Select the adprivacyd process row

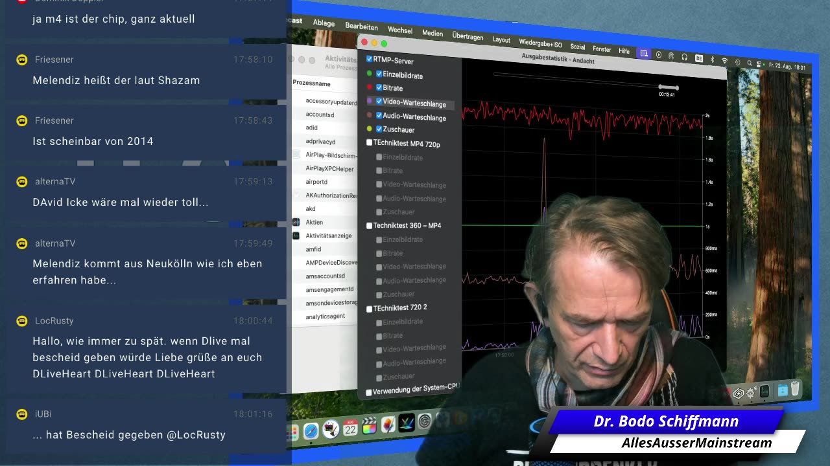tap(324, 141)
